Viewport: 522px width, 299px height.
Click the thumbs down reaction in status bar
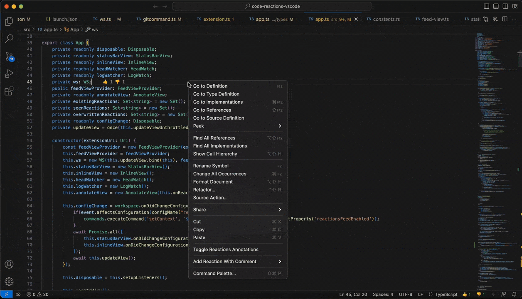(x=481, y=294)
